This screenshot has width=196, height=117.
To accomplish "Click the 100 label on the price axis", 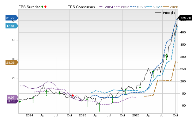I will pyautogui.click(x=183, y=106).
